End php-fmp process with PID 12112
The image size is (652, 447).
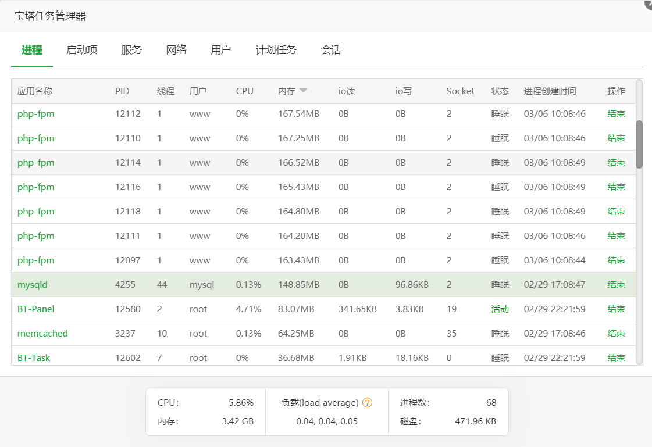616,114
